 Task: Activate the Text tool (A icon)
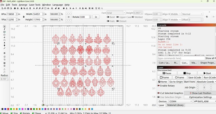4,43
